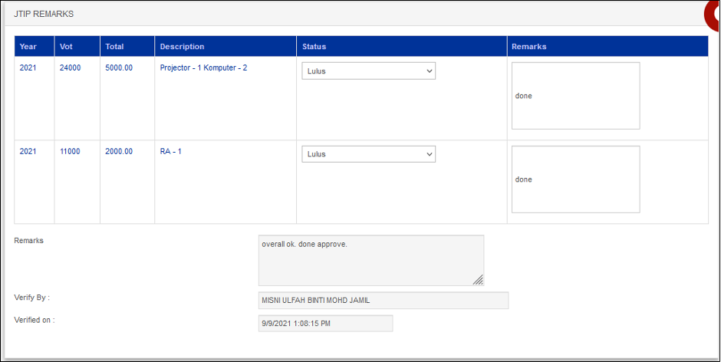Image resolution: width=721 pixels, height=362 pixels.
Task: Expand the Status dropdown for the RA - 1 row
Action: click(x=368, y=154)
